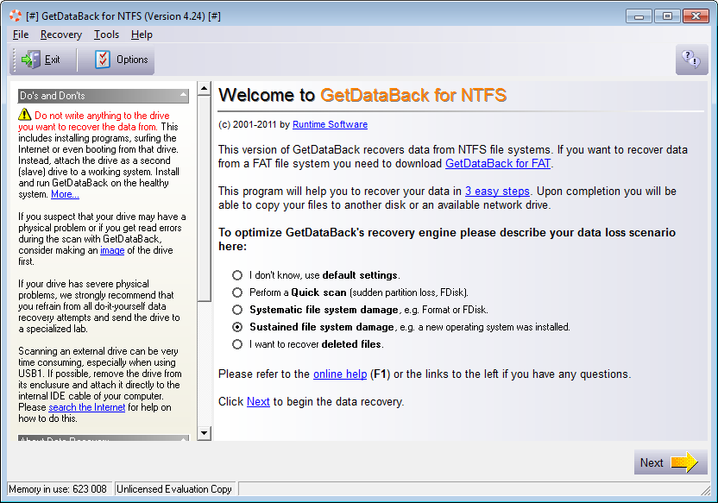The width and height of the screenshot is (718, 503).
Task: Choose 'I want to recover deleted files'
Action: click(237, 344)
